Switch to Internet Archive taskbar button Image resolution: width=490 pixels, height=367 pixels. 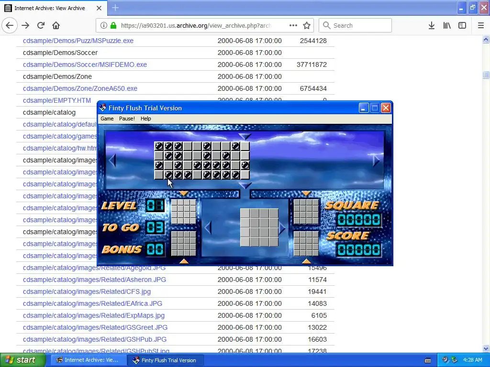point(88,360)
